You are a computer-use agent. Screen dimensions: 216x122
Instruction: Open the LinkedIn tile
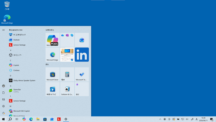coord(82,55)
